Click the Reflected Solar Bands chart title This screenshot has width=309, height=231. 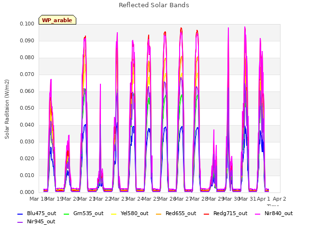pos(154,5)
